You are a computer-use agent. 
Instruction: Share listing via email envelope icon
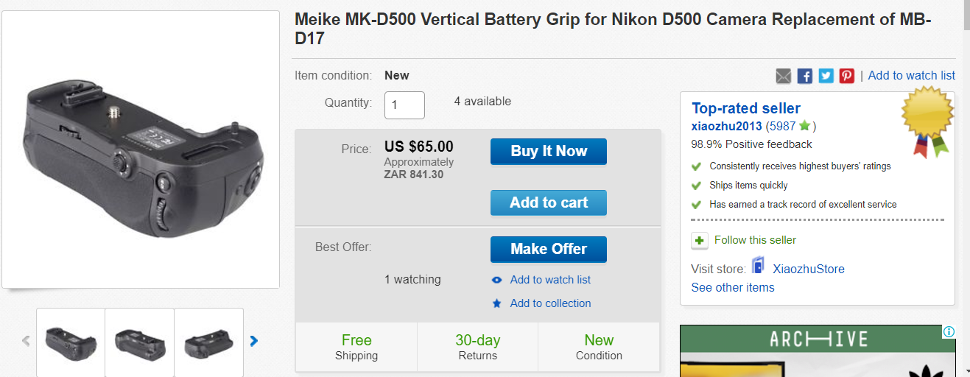[784, 76]
